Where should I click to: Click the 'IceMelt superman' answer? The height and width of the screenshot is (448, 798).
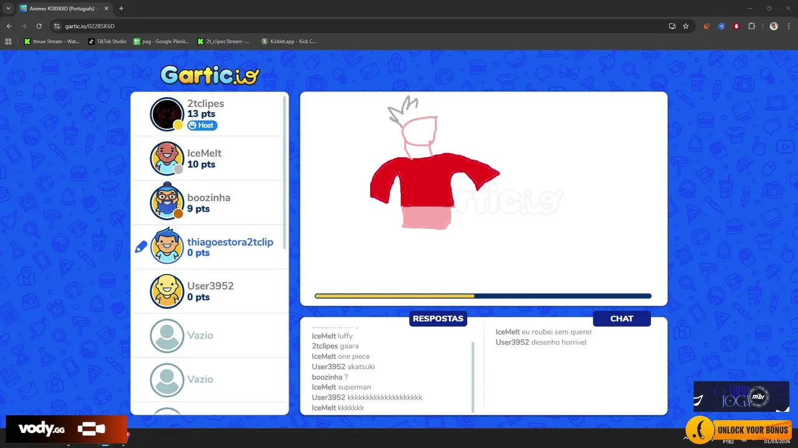pyautogui.click(x=342, y=387)
